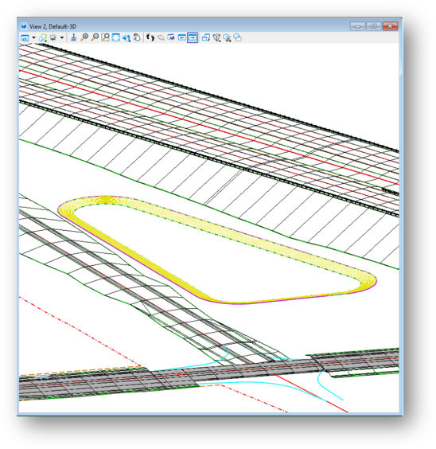Click the Copy View icon
Screen dimensions: 436x449
tap(206, 37)
